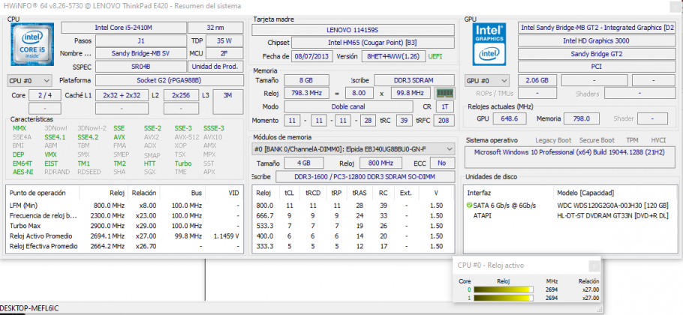Click the 32 nm process field
683x315 pixels.
[215, 28]
